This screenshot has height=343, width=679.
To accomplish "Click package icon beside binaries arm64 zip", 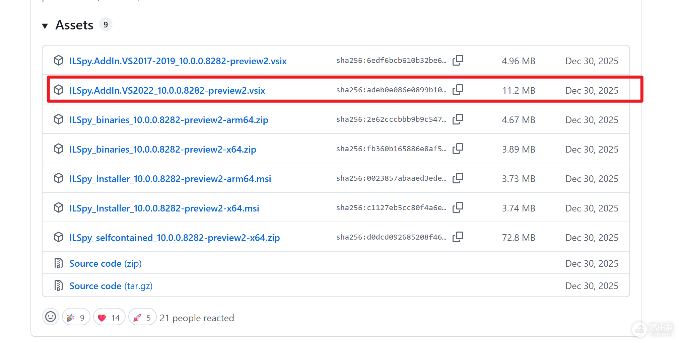I will point(59,119).
